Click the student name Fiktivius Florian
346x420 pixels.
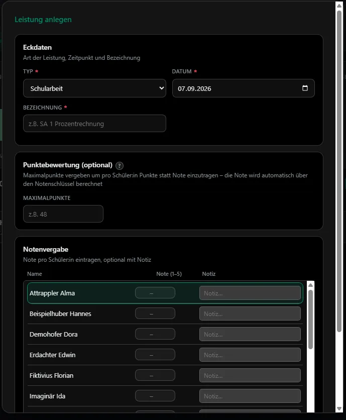(51, 375)
